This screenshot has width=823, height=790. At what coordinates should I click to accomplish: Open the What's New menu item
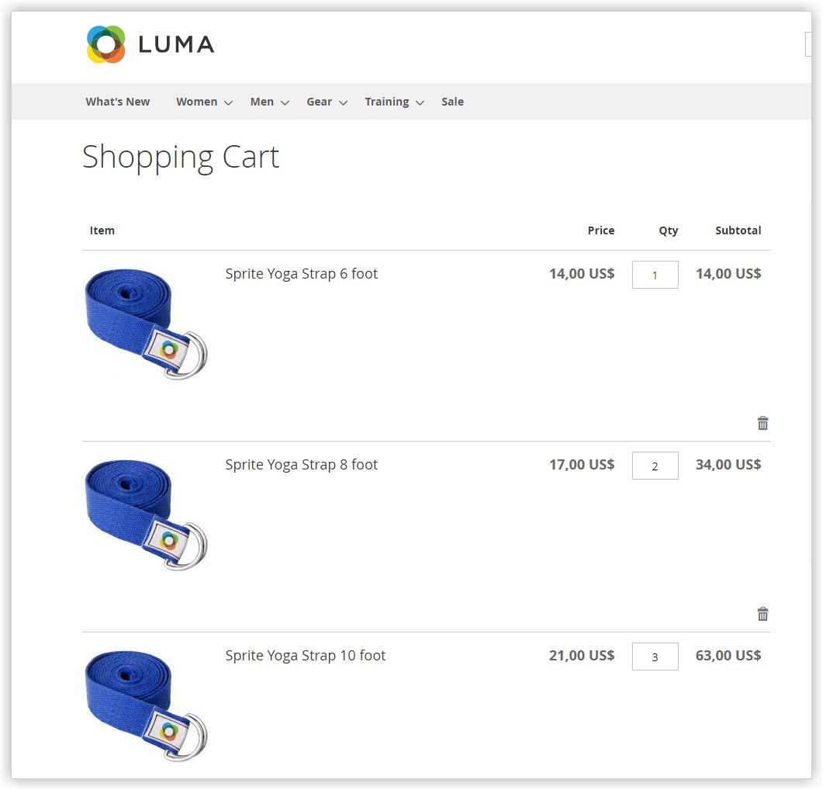point(118,102)
